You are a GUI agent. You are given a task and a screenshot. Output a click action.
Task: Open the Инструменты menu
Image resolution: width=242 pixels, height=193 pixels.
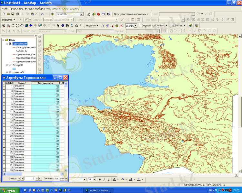click(x=53, y=8)
